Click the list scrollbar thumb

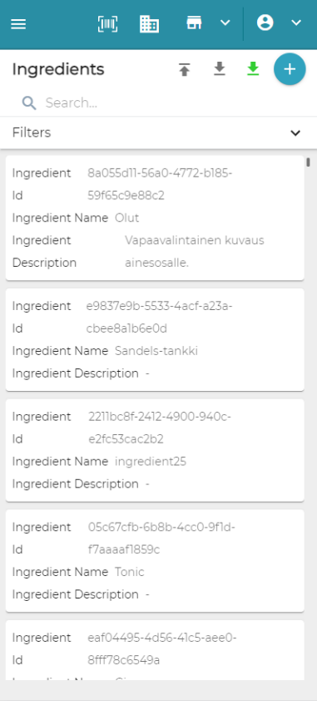(308, 163)
